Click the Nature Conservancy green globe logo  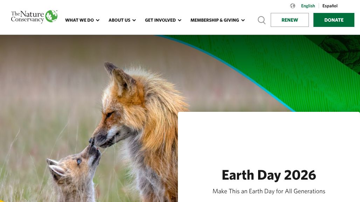click(x=51, y=16)
